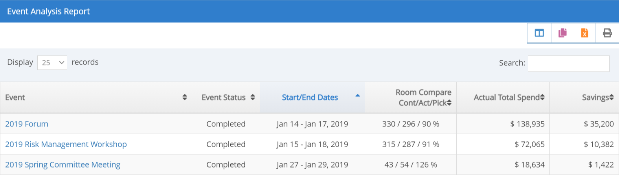Export table with the Excel icon

coord(584,33)
